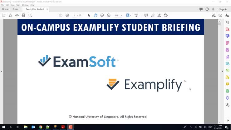Add the file to starred bookmarks
Viewport: 231px width, 130px height.
(10, 15)
